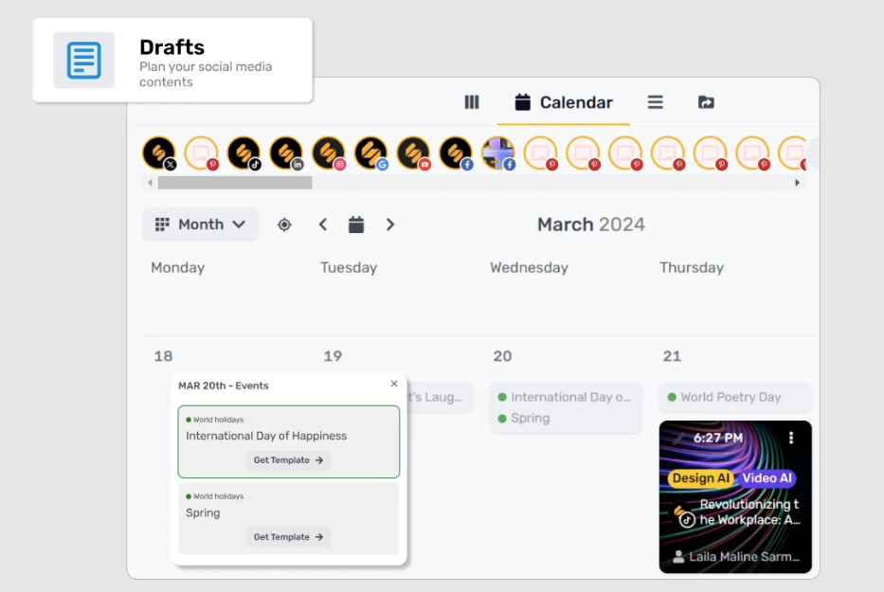Select the Calendar tab

point(563,102)
